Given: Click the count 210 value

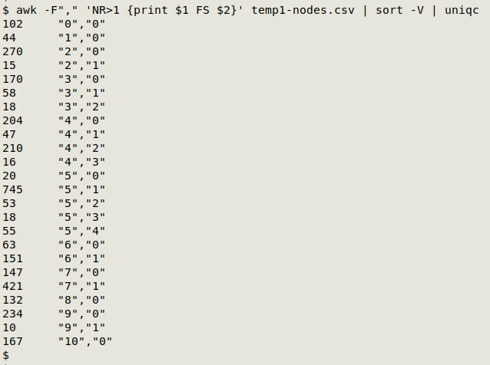Looking at the screenshot, I should point(12,148).
